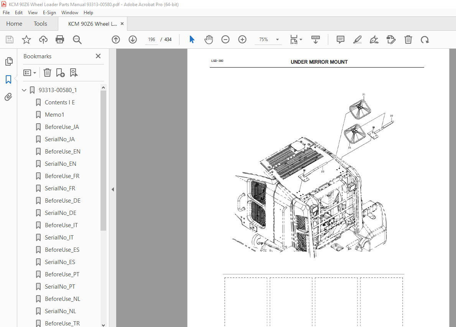
Task: Select the BeforeUse_PT bookmark
Action: (62, 274)
